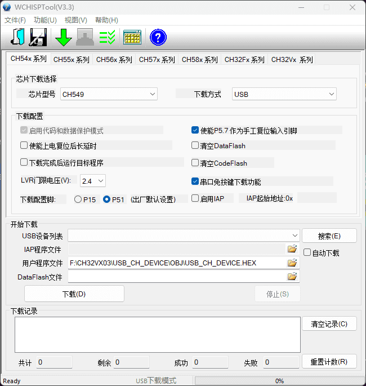Click the 搜索(E) button
Screen dimensions: 366x386
pos(329,236)
